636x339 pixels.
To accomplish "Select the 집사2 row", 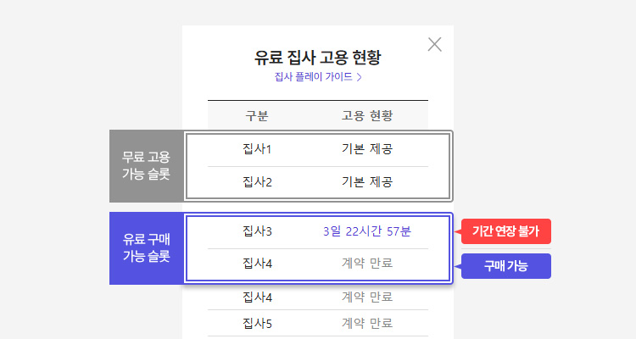I will click(x=318, y=182).
